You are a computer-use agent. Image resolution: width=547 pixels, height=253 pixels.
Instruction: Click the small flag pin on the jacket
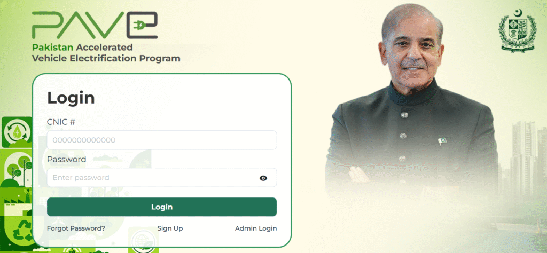click(442, 141)
